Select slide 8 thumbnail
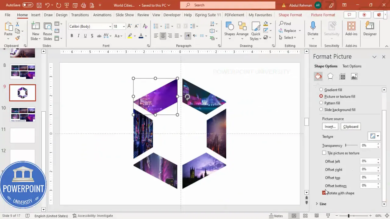The image size is (390, 219). [x=23, y=71]
